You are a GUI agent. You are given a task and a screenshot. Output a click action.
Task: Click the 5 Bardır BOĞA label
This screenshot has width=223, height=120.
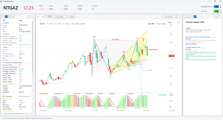[162, 95]
